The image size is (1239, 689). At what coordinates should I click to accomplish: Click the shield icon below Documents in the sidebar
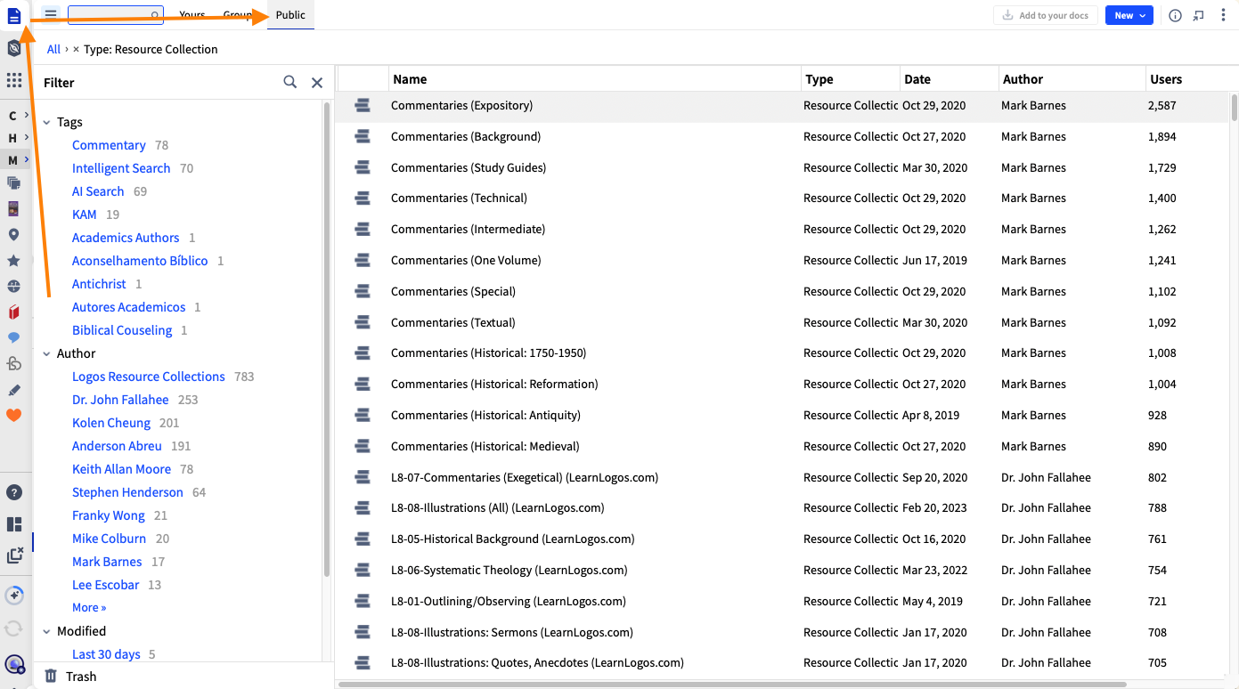(x=13, y=48)
